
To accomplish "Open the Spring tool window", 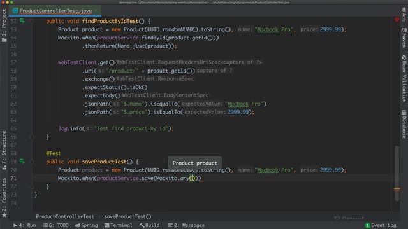I will point(87,225).
